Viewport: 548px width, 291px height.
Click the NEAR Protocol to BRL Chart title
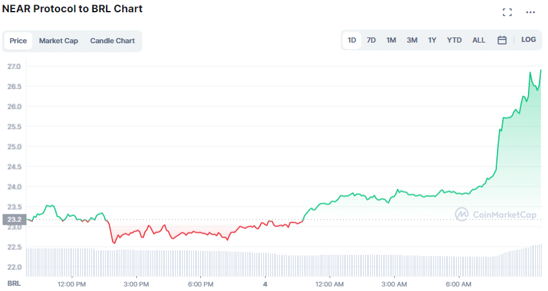[72, 9]
